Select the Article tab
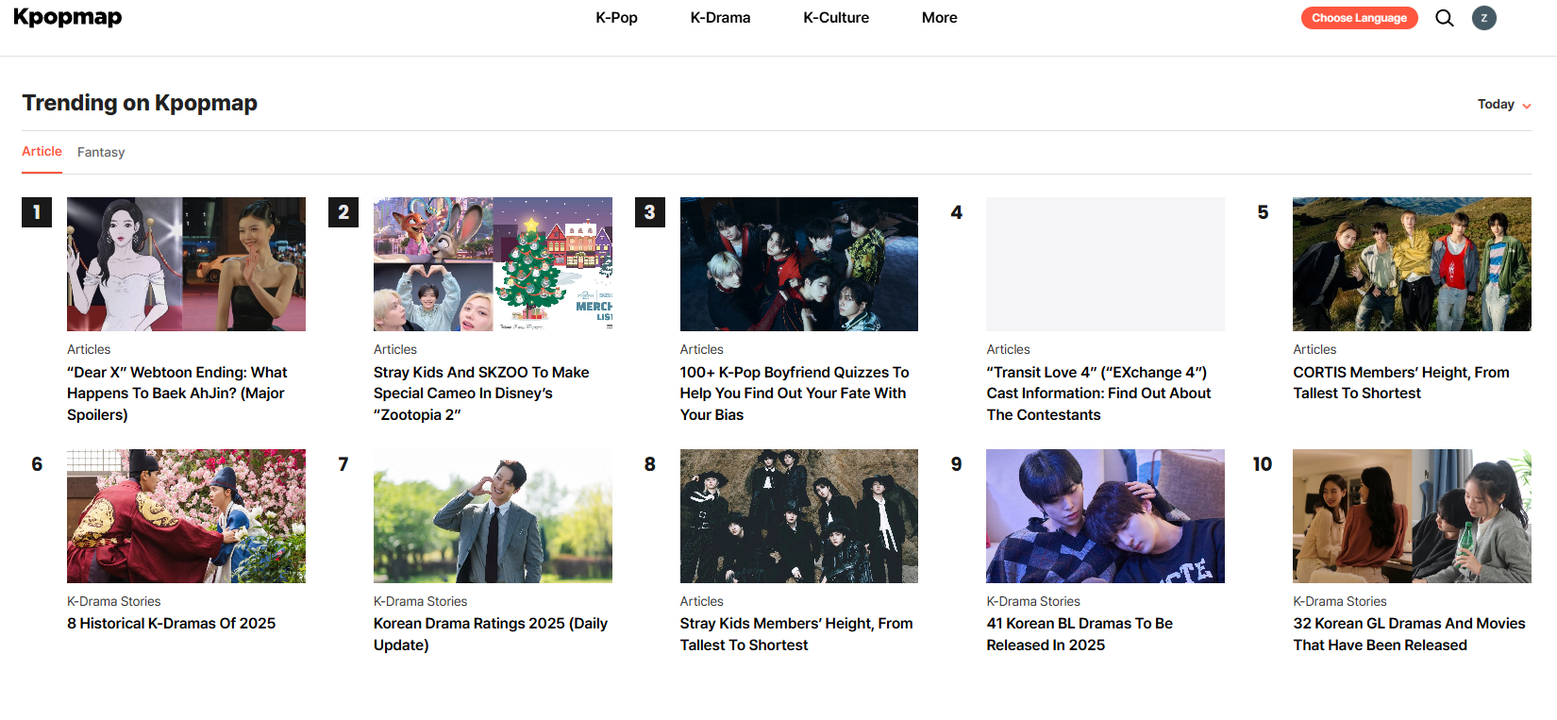 coord(42,151)
